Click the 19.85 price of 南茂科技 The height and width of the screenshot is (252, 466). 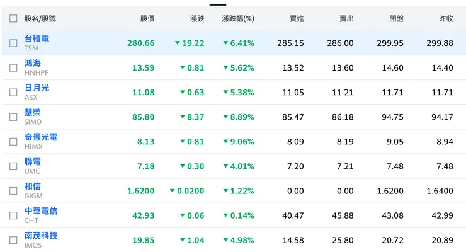point(143,240)
